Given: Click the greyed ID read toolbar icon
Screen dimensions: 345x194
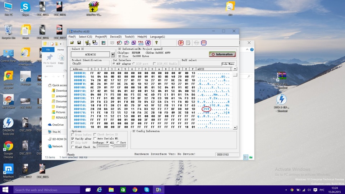Looking at the screenshot, I should [112, 43].
